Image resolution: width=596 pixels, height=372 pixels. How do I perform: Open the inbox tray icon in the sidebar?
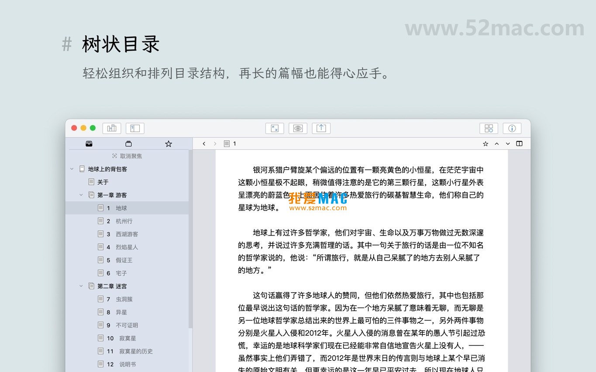pos(89,143)
